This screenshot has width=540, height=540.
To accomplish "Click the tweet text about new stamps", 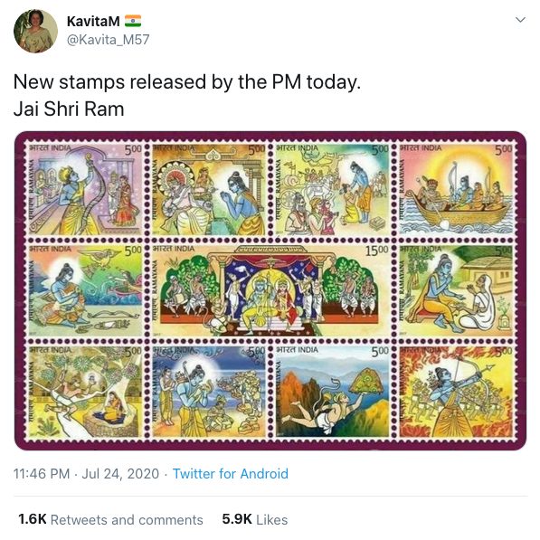I will [x=187, y=95].
